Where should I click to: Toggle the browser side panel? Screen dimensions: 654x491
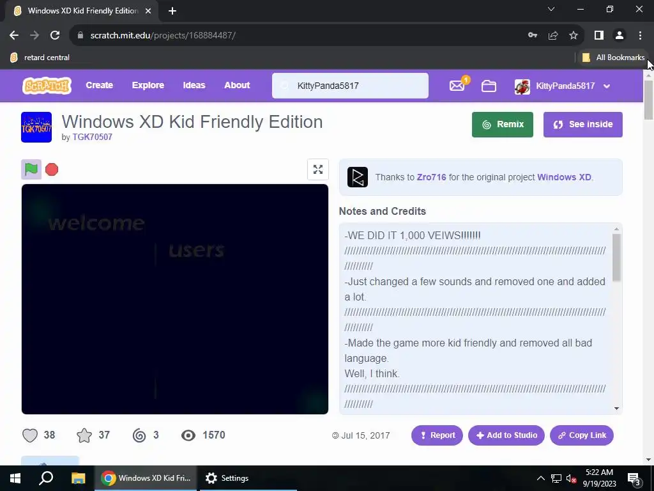pos(599,36)
